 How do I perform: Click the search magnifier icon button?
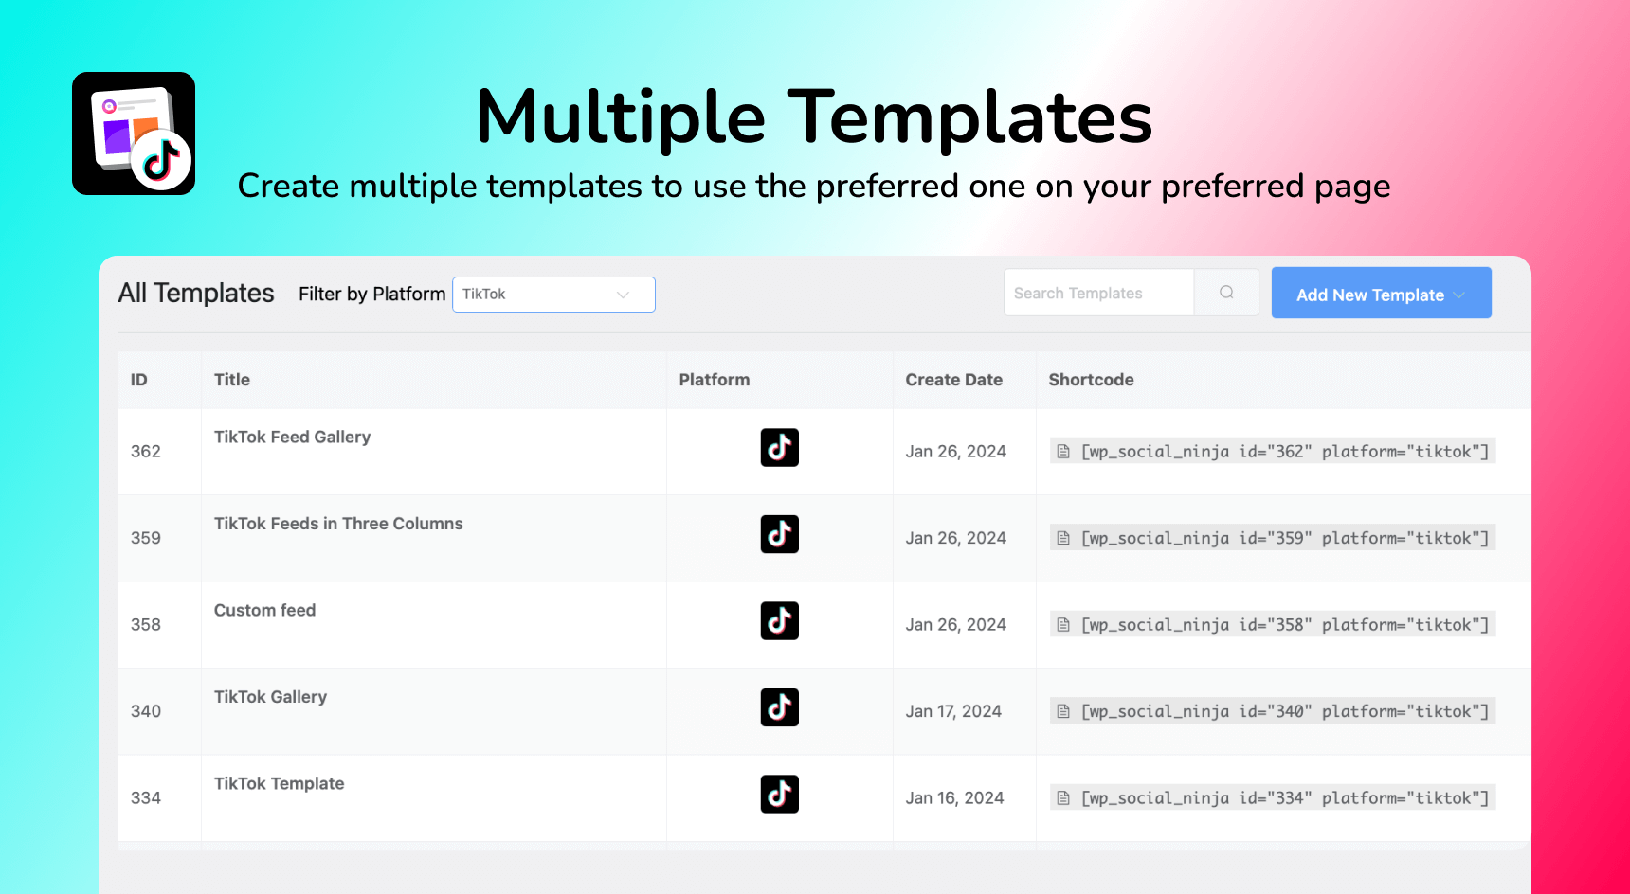(x=1226, y=293)
